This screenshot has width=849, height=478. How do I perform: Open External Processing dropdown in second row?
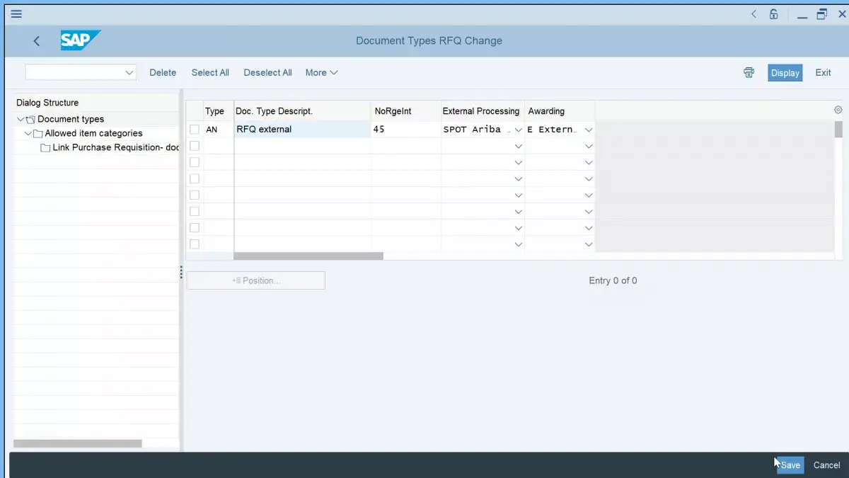[x=519, y=146]
